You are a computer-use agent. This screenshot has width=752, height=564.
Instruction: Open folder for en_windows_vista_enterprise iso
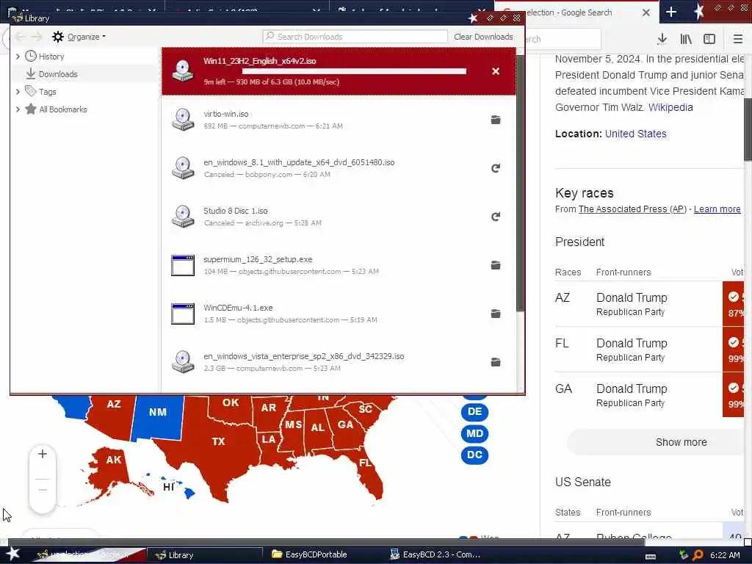(496, 362)
